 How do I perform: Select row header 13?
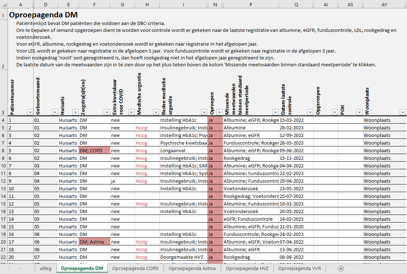[x=4, y=188]
